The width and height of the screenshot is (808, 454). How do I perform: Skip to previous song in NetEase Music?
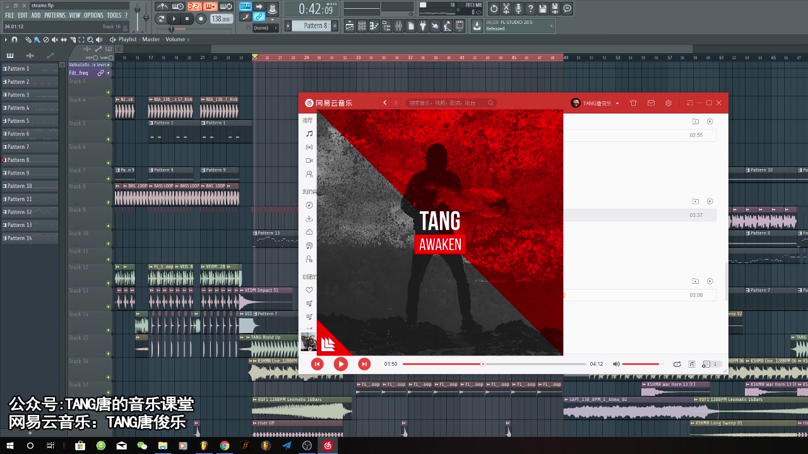click(318, 364)
